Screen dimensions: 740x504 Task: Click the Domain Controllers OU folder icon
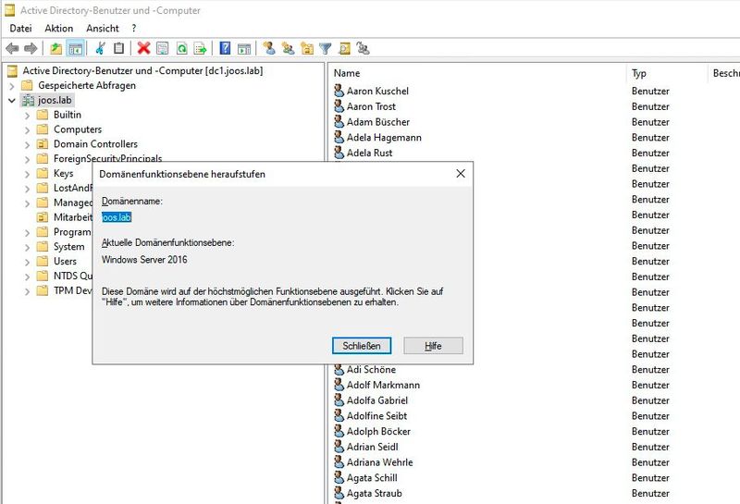[x=43, y=144]
